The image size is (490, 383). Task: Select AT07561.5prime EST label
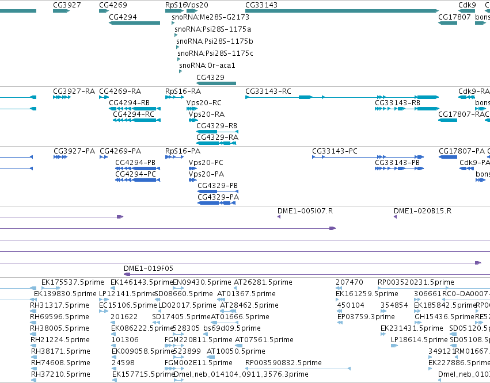pyautogui.click(x=264, y=340)
